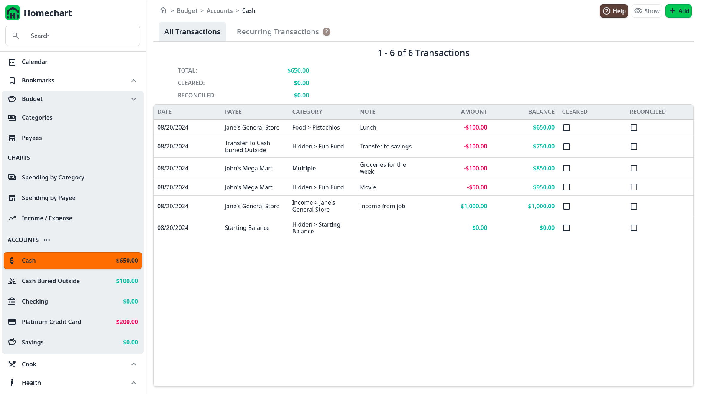
Task: Mark Transfer to savings as reconciled
Action: 634,147
